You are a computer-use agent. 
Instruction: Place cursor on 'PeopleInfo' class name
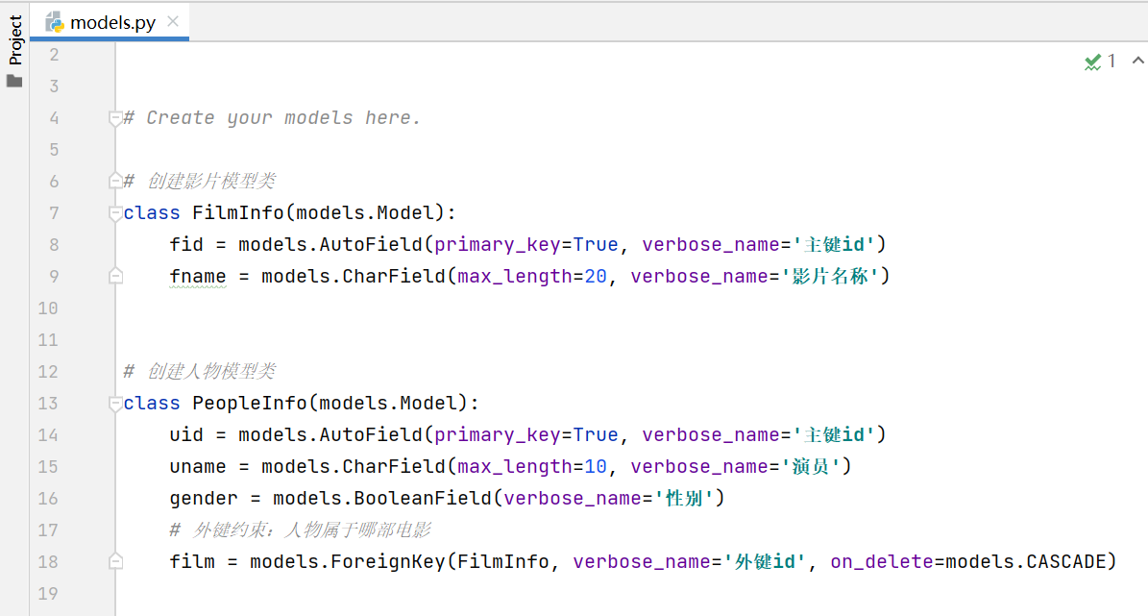coord(250,404)
